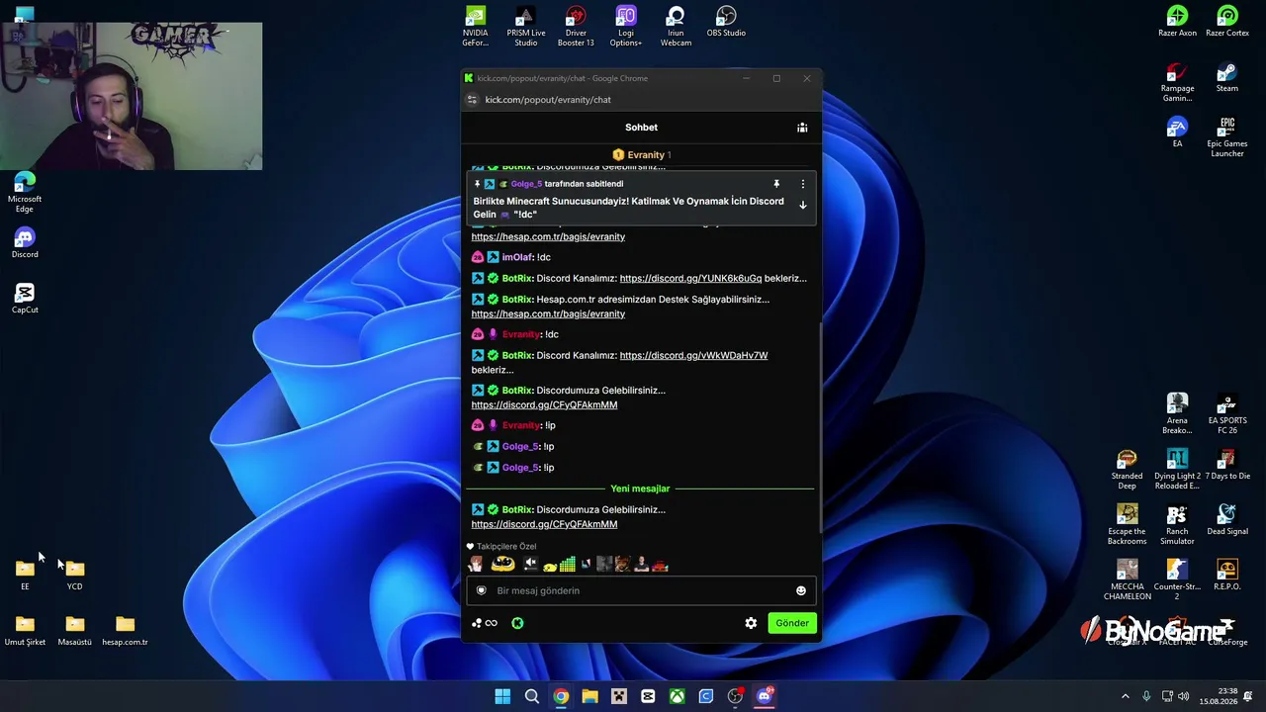Open chat settings gear icon
1266x712 pixels.
click(751, 623)
